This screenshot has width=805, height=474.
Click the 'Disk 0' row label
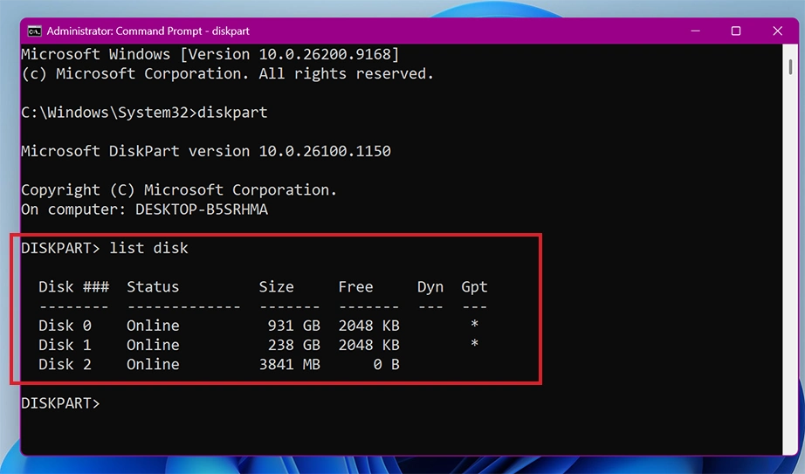pyautogui.click(x=65, y=326)
